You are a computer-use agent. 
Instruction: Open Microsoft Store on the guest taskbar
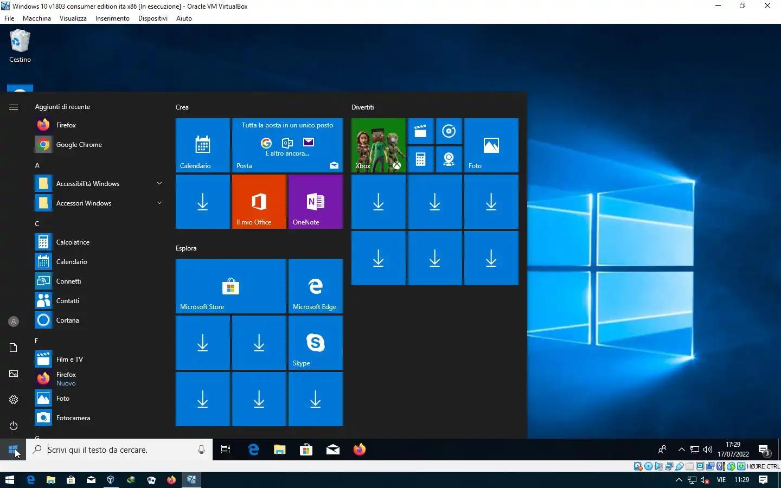click(x=306, y=450)
